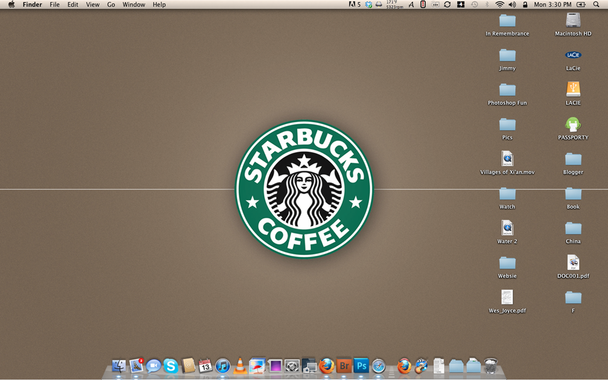This screenshot has height=380, width=608.
Task: Click the sync arrows menu icon
Action: (448, 5)
